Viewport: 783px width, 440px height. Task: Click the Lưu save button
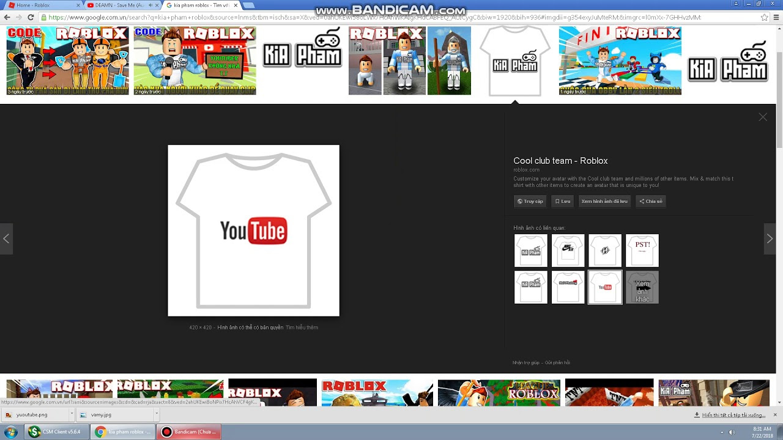[562, 201]
